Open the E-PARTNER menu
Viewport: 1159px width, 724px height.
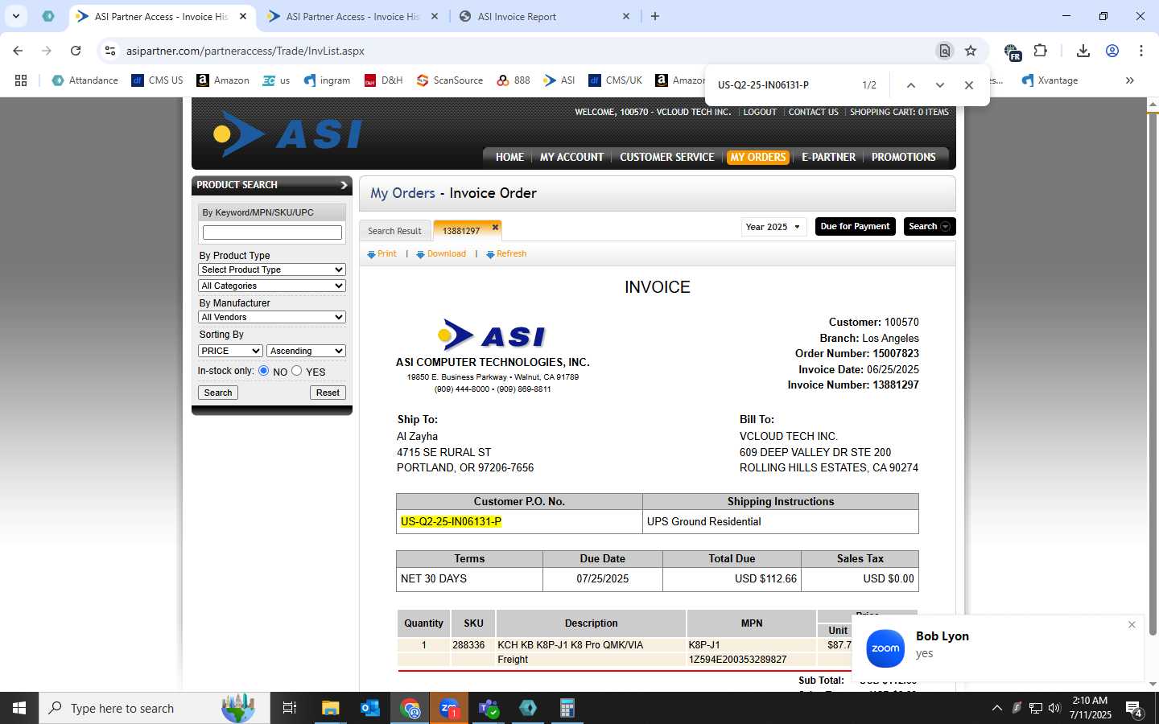point(828,158)
